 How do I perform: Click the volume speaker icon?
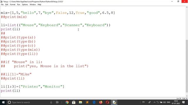pos(164,102)
